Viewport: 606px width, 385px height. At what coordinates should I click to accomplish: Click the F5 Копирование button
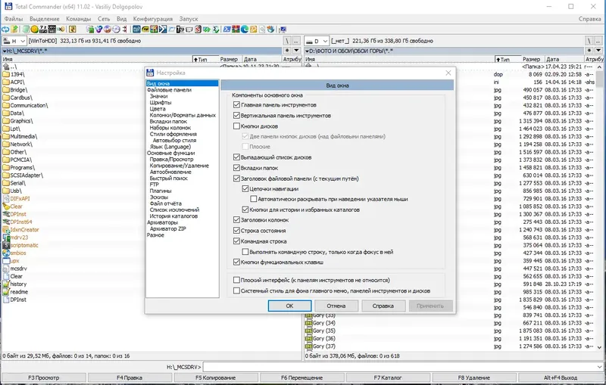click(215, 377)
